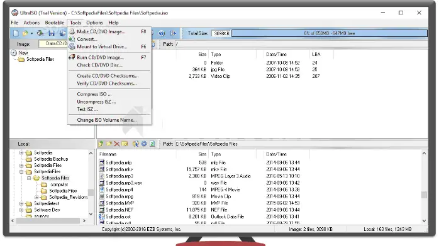Click the Exit arrow icon in main toolbar
This screenshot has width=439, height=246.
click(x=173, y=33)
